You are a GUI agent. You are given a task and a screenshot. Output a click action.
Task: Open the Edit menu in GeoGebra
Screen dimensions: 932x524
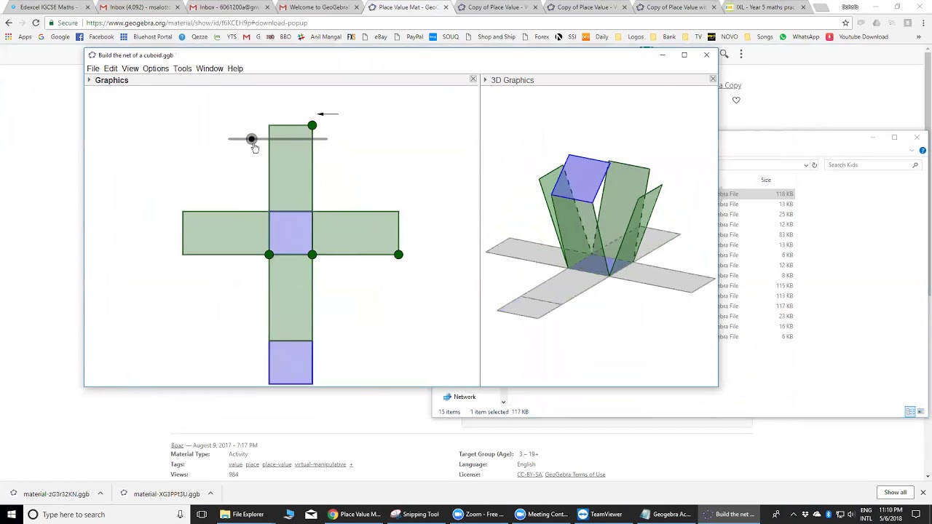(x=110, y=68)
